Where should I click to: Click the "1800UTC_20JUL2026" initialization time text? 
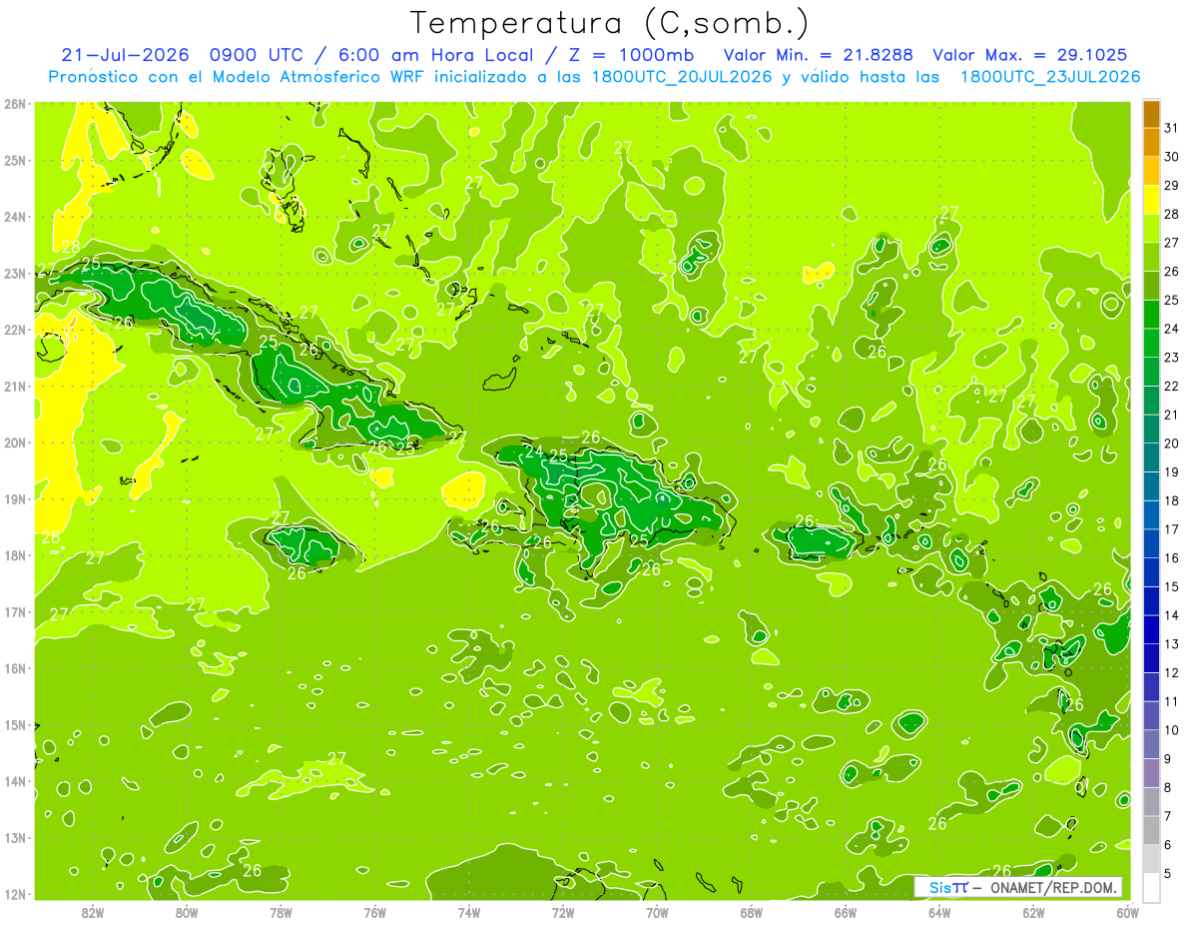coord(682,77)
